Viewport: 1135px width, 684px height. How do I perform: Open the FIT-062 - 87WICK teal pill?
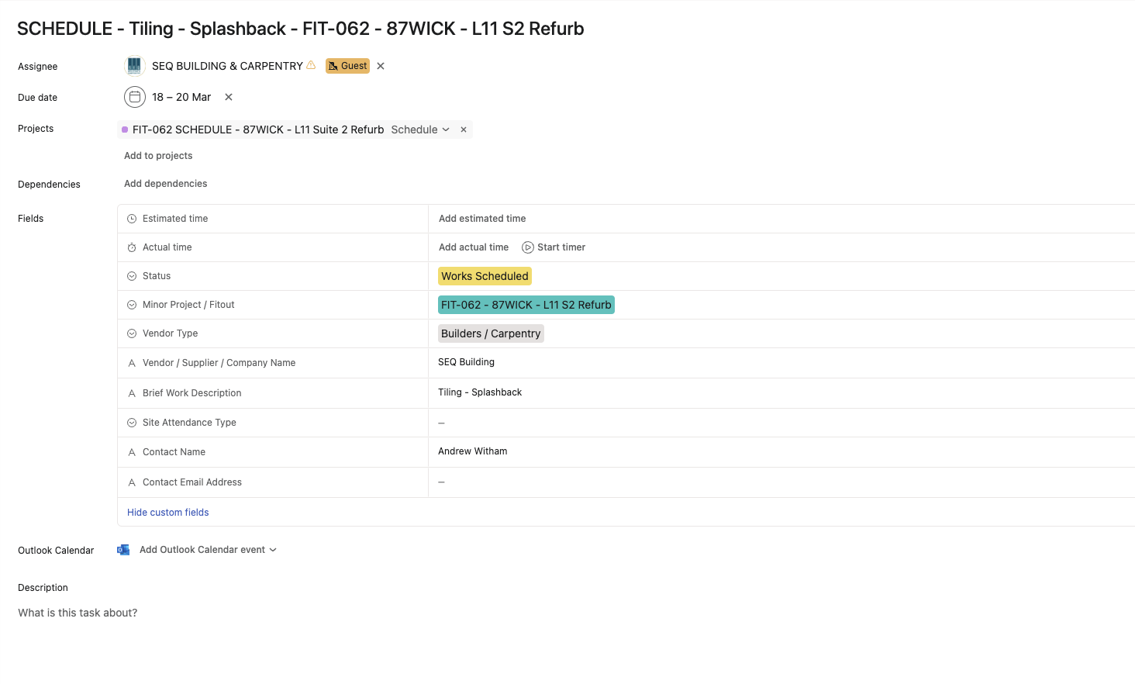526,305
